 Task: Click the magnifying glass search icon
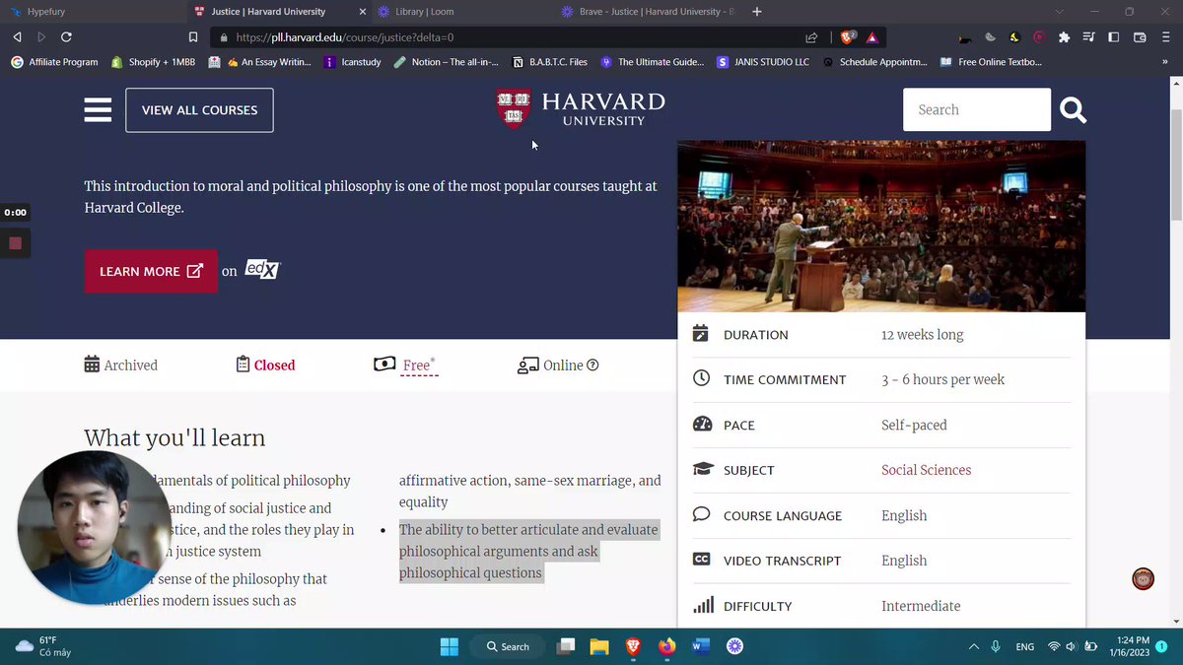point(1073,110)
